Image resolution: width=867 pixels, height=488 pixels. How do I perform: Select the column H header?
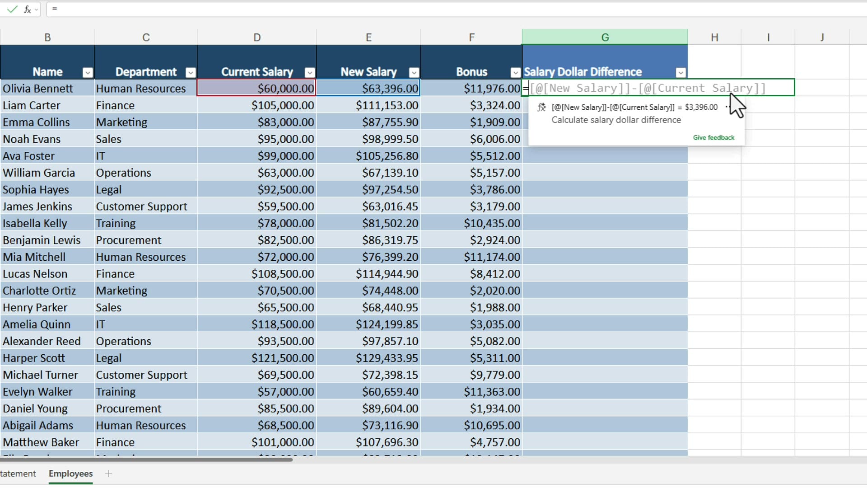715,37
